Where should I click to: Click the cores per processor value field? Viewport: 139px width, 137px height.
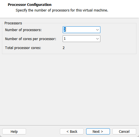(81, 39)
